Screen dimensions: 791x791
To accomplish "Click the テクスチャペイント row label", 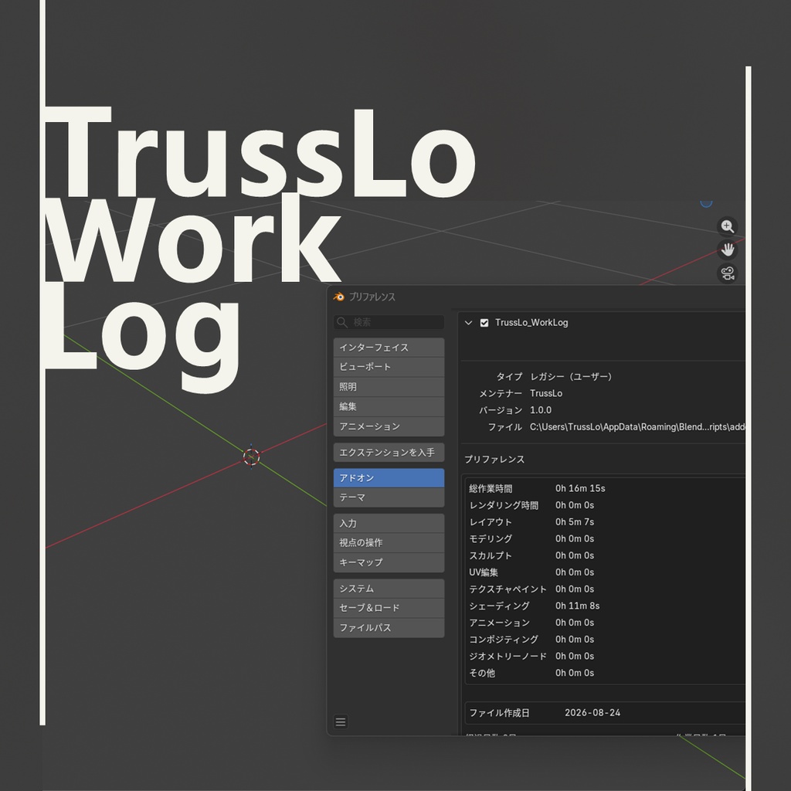I will pos(508,589).
